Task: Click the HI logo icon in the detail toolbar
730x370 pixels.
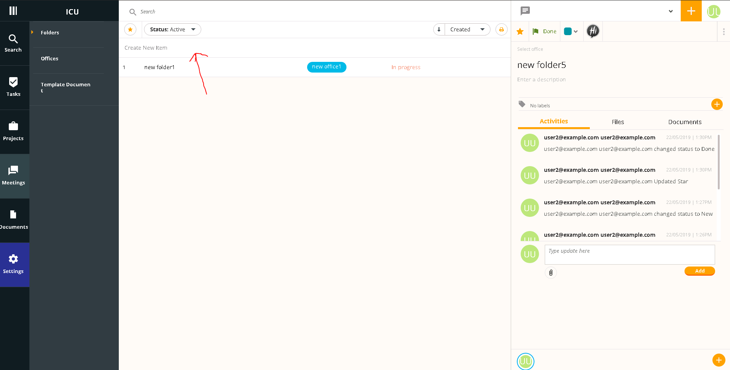Action: [x=593, y=31]
